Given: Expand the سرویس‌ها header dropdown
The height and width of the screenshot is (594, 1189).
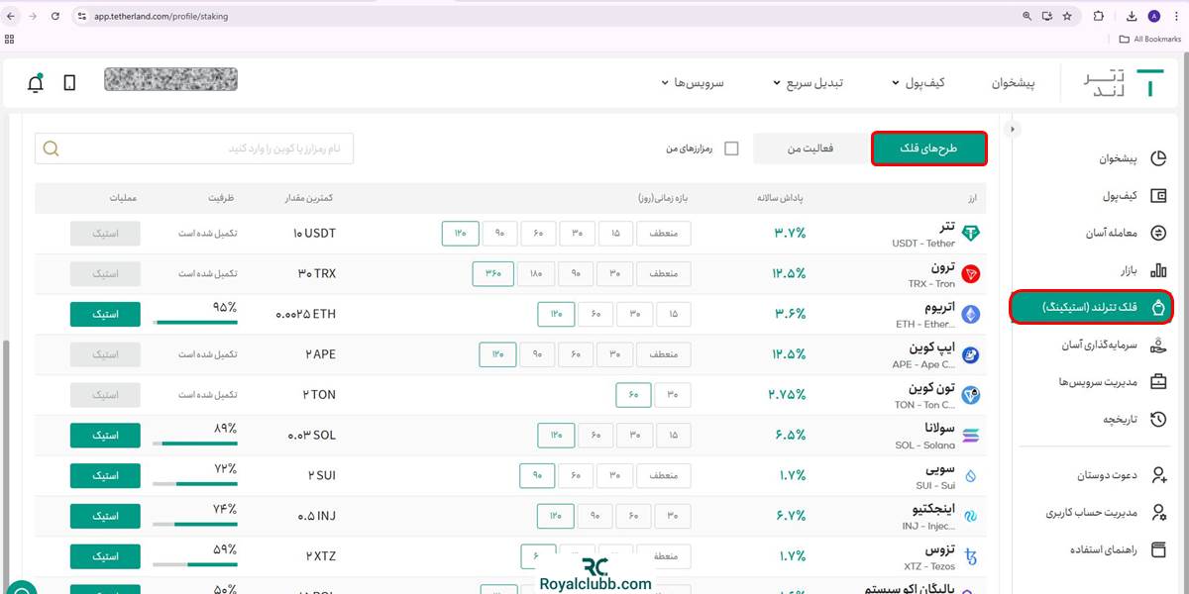Looking at the screenshot, I should click(693, 83).
